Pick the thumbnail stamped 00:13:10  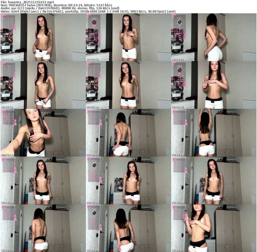[214, 133]
